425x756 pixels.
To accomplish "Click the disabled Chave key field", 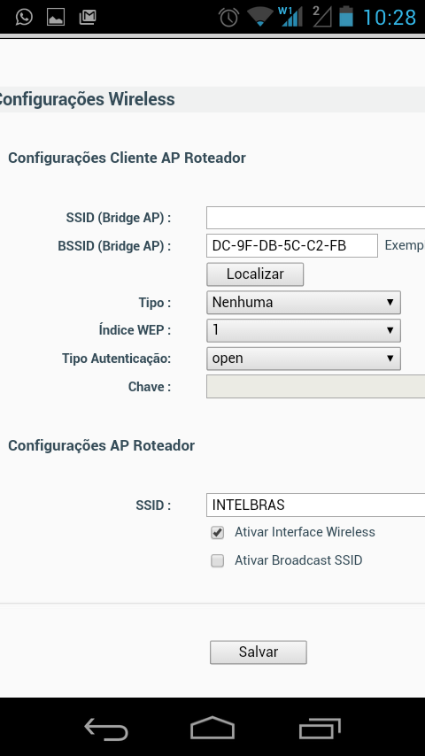I will 315,387.
